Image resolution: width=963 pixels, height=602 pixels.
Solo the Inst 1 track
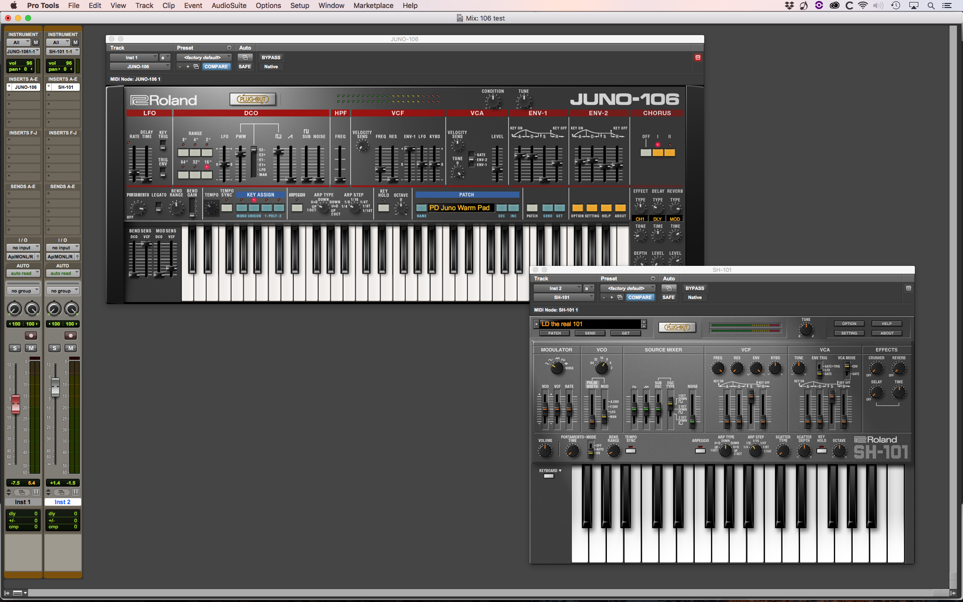point(15,348)
